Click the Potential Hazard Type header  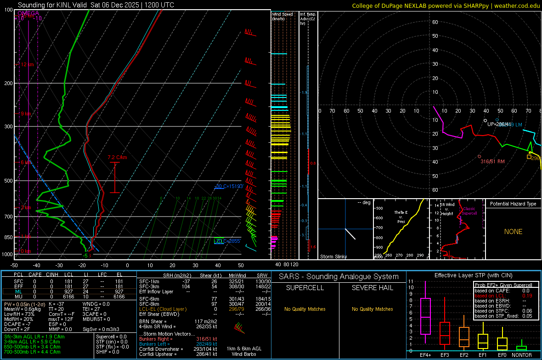coord(513,204)
